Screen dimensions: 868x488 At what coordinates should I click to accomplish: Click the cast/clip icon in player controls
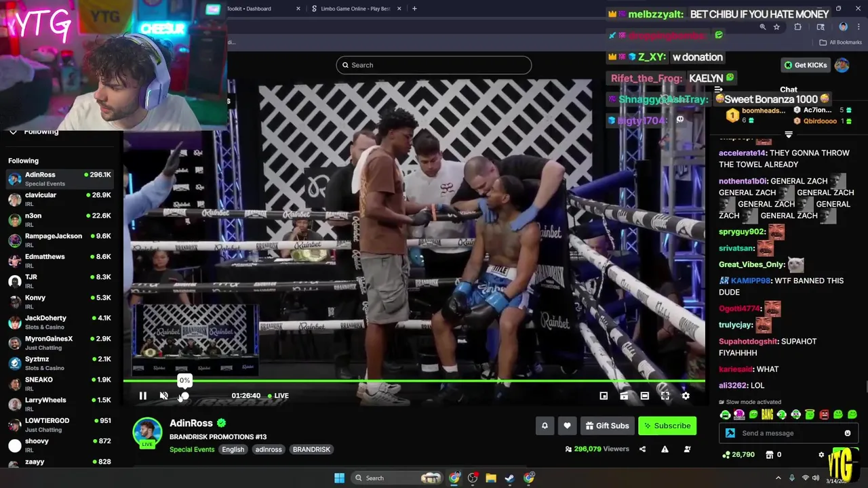(x=624, y=396)
